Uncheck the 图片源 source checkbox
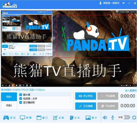Image resolution: width=137 pixels, height=123 pixels. [x=21, y=95]
